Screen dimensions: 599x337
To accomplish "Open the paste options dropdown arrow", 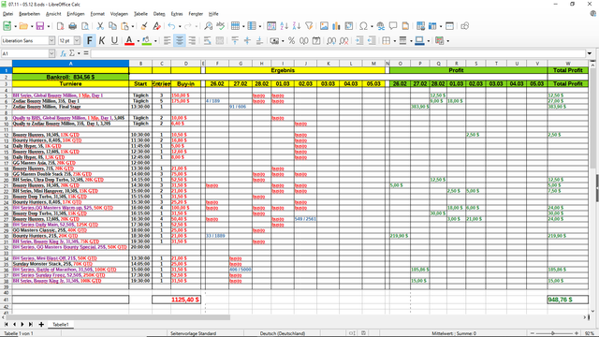I will 133,26.
